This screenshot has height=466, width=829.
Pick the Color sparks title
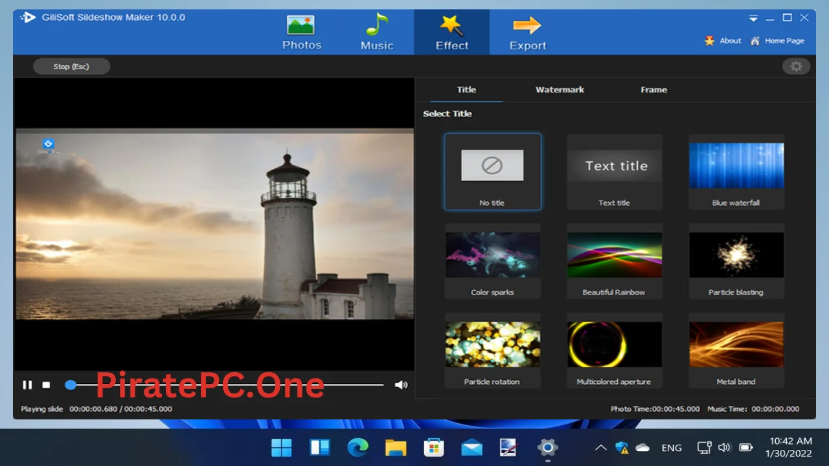(x=492, y=261)
